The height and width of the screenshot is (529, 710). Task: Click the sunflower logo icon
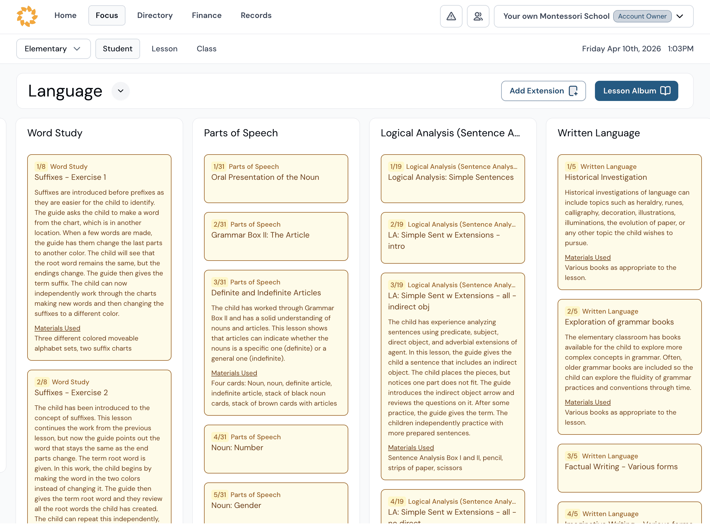pos(27,16)
